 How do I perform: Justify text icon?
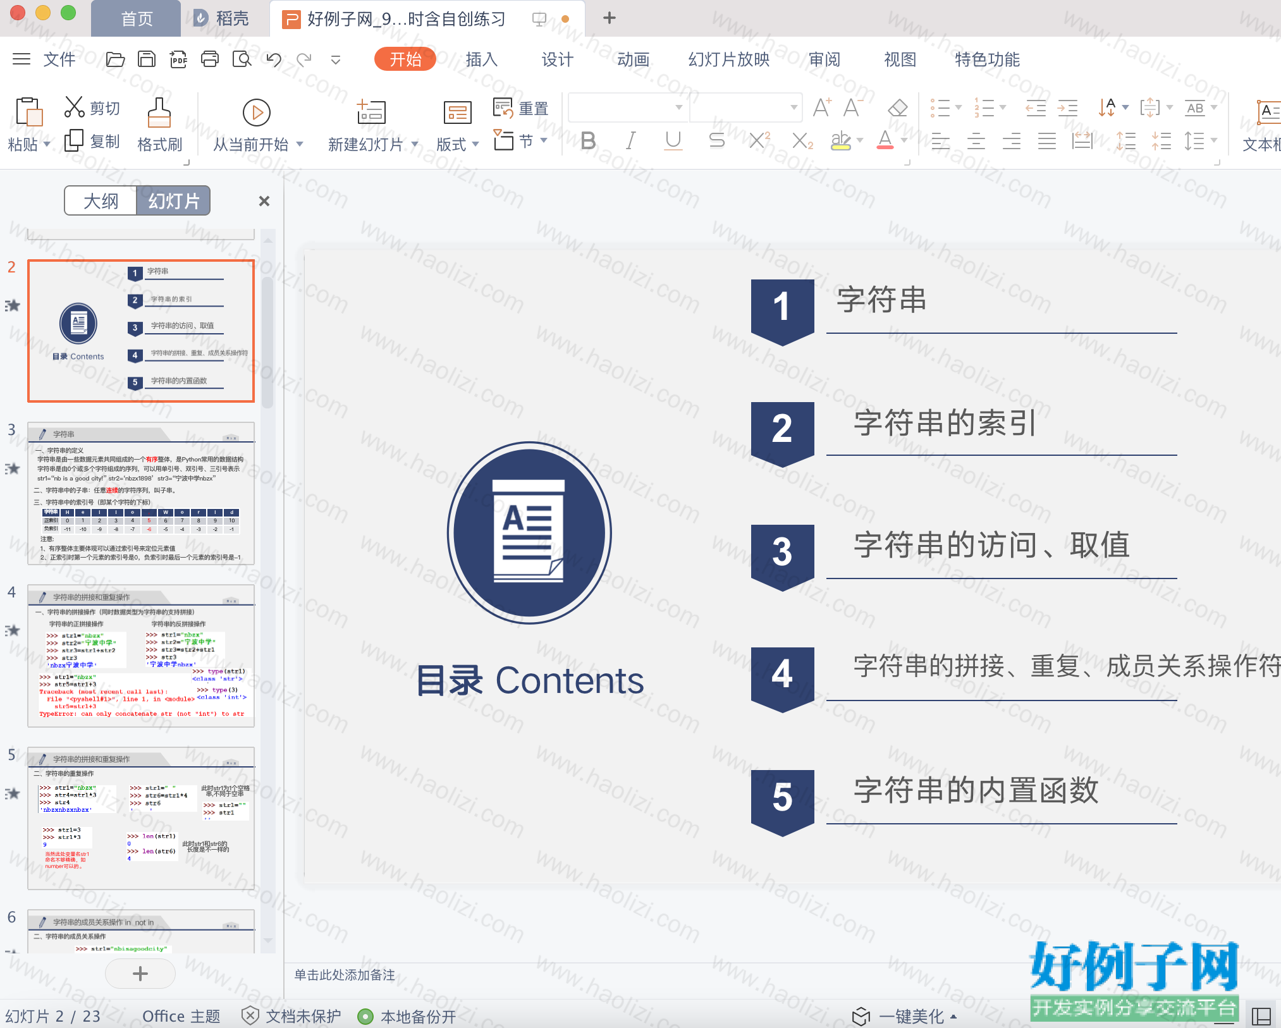tap(1047, 141)
